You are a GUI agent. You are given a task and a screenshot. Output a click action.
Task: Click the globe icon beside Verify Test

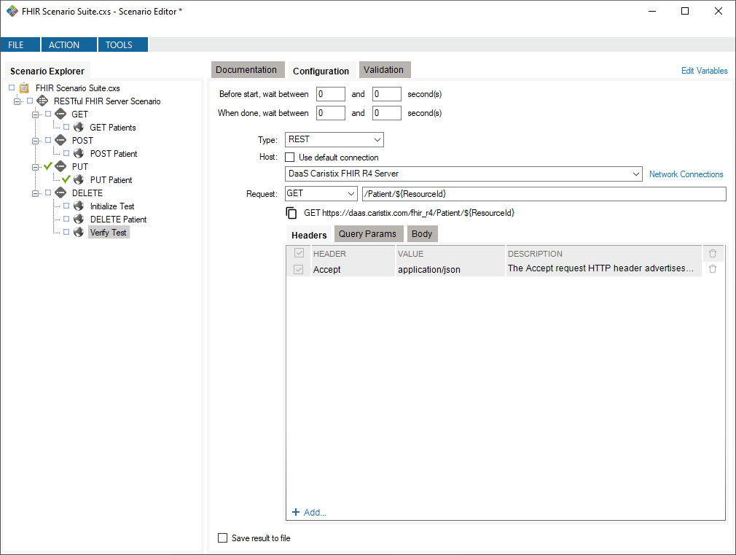tap(78, 232)
